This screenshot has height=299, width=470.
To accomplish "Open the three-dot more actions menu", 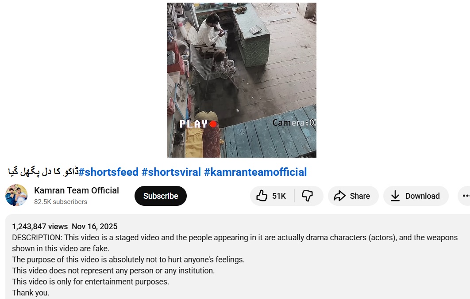I will (466, 196).
